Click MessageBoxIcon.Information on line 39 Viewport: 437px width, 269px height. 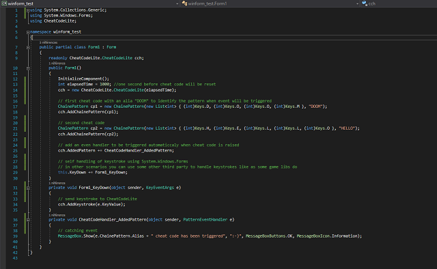tap(328, 236)
